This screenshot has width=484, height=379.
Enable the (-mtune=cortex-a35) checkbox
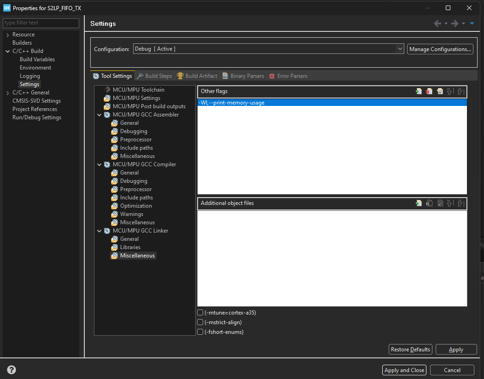click(200, 312)
